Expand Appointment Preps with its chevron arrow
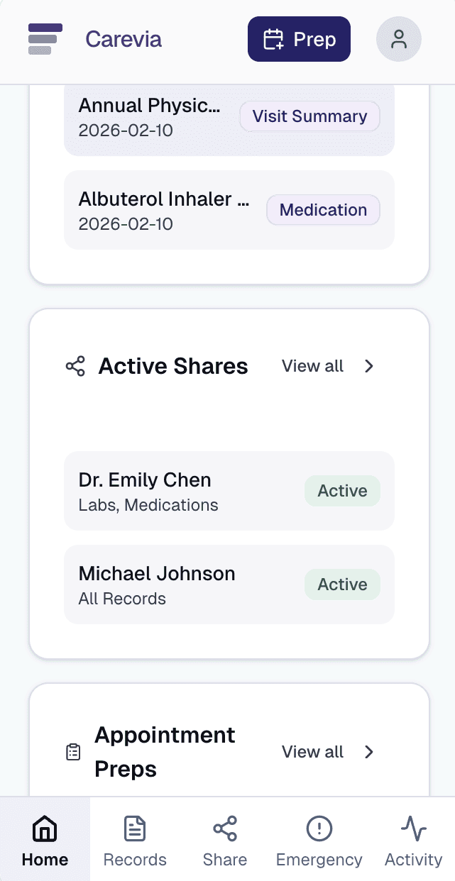 (369, 752)
